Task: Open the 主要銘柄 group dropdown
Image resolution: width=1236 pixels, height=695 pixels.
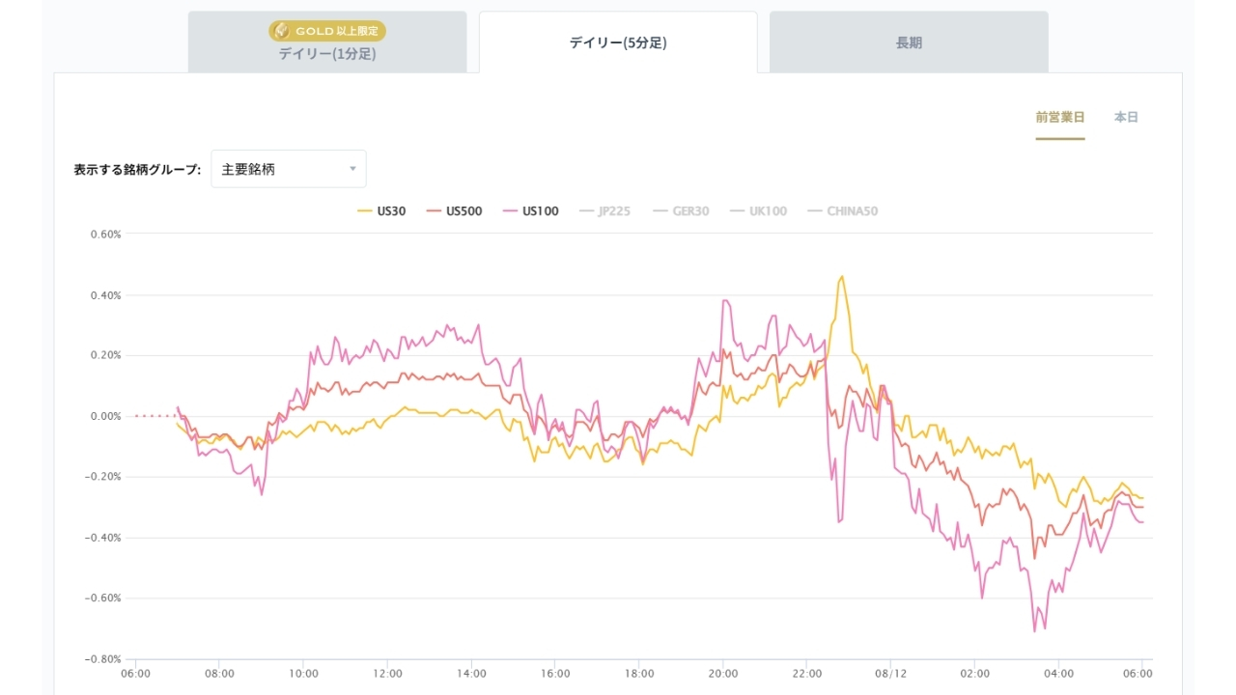Action: [289, 169]
